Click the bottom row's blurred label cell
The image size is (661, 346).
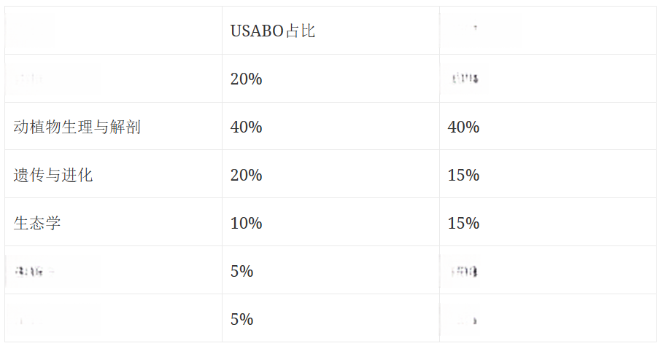(x=113, y=318)
